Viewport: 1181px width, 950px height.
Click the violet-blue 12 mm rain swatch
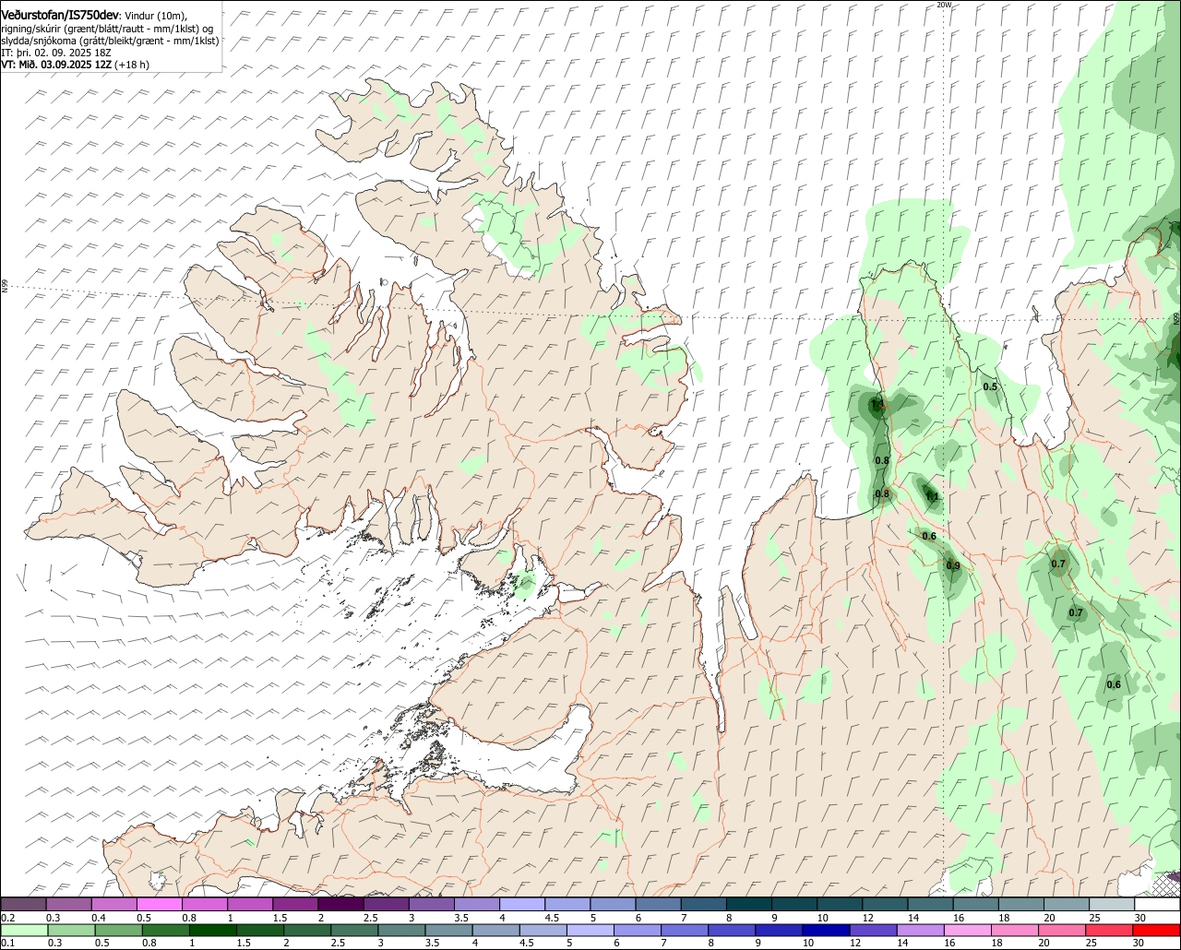click(873, 931)
